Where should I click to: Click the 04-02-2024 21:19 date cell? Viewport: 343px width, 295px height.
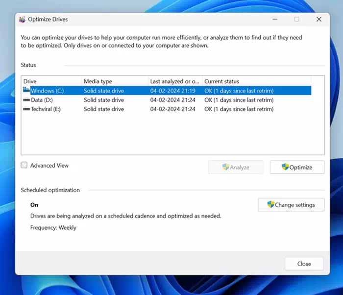pyautogui.click(x=173, y=91)
